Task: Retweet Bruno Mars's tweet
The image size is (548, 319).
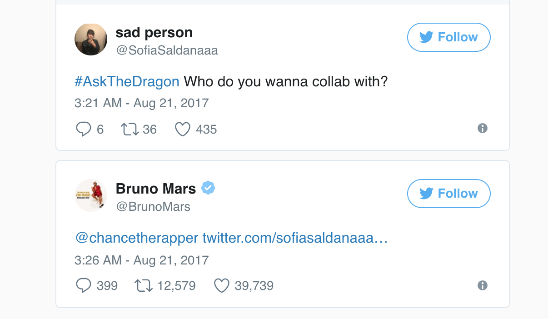Action: pyautogui.click(x=143, y=286)
